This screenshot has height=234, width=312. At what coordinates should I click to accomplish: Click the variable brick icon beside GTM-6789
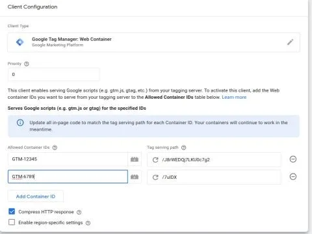point(135,177)
